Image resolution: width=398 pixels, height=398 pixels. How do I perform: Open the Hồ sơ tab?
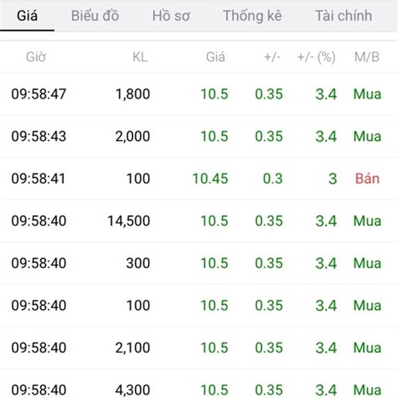171,16
